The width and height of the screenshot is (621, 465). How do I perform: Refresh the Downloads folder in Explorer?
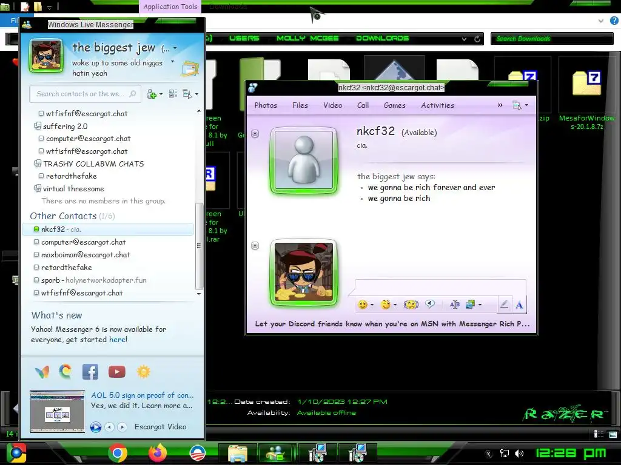(477, 39)
